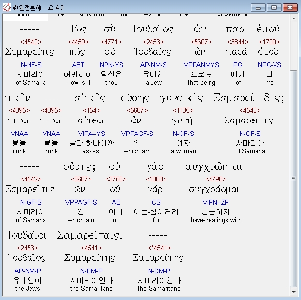
Task: Click the vertical scrollbar thumb
Action: [x=294, y=179]
